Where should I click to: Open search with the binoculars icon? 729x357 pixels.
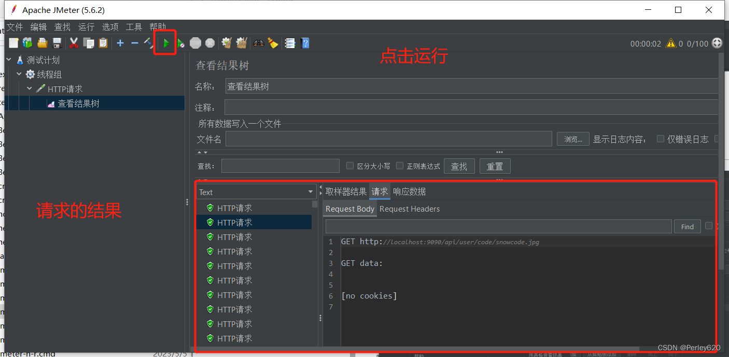click(x=258, y=43)
